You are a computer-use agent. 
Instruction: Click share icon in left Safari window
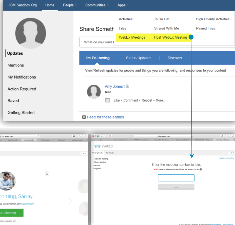[x=80, y=136]
